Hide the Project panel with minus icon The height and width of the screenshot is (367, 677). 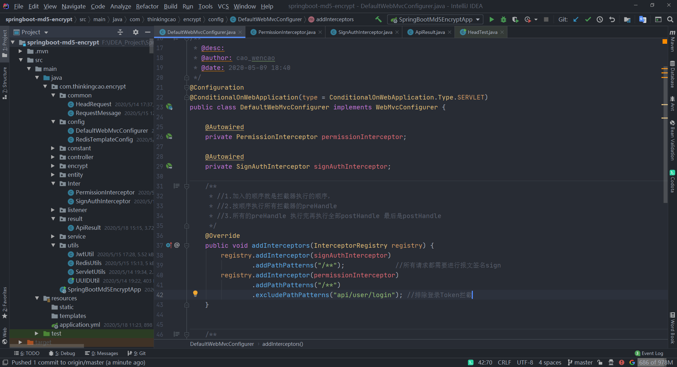click(148, 32)
